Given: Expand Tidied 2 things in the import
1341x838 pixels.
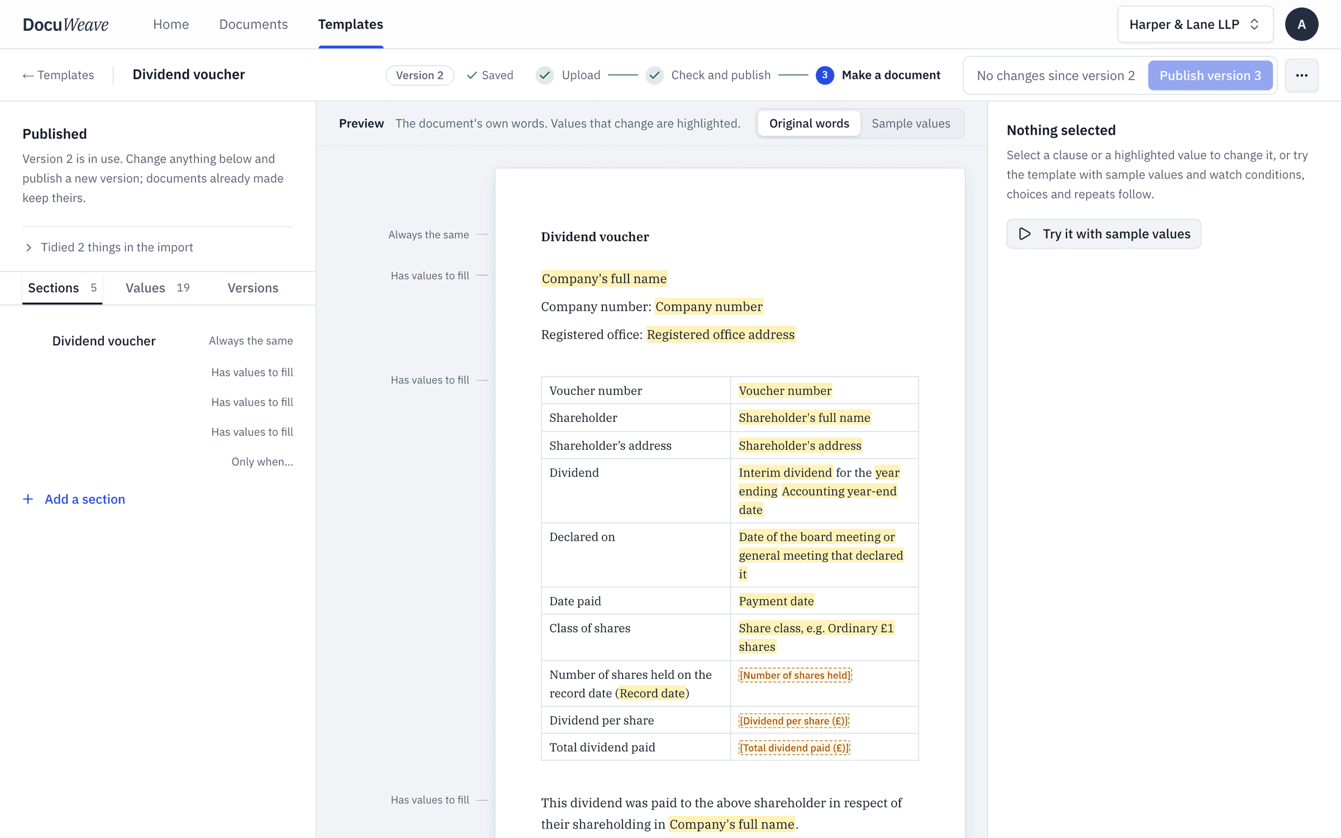Looking at the screenshot, I should [x=108, y=247].
